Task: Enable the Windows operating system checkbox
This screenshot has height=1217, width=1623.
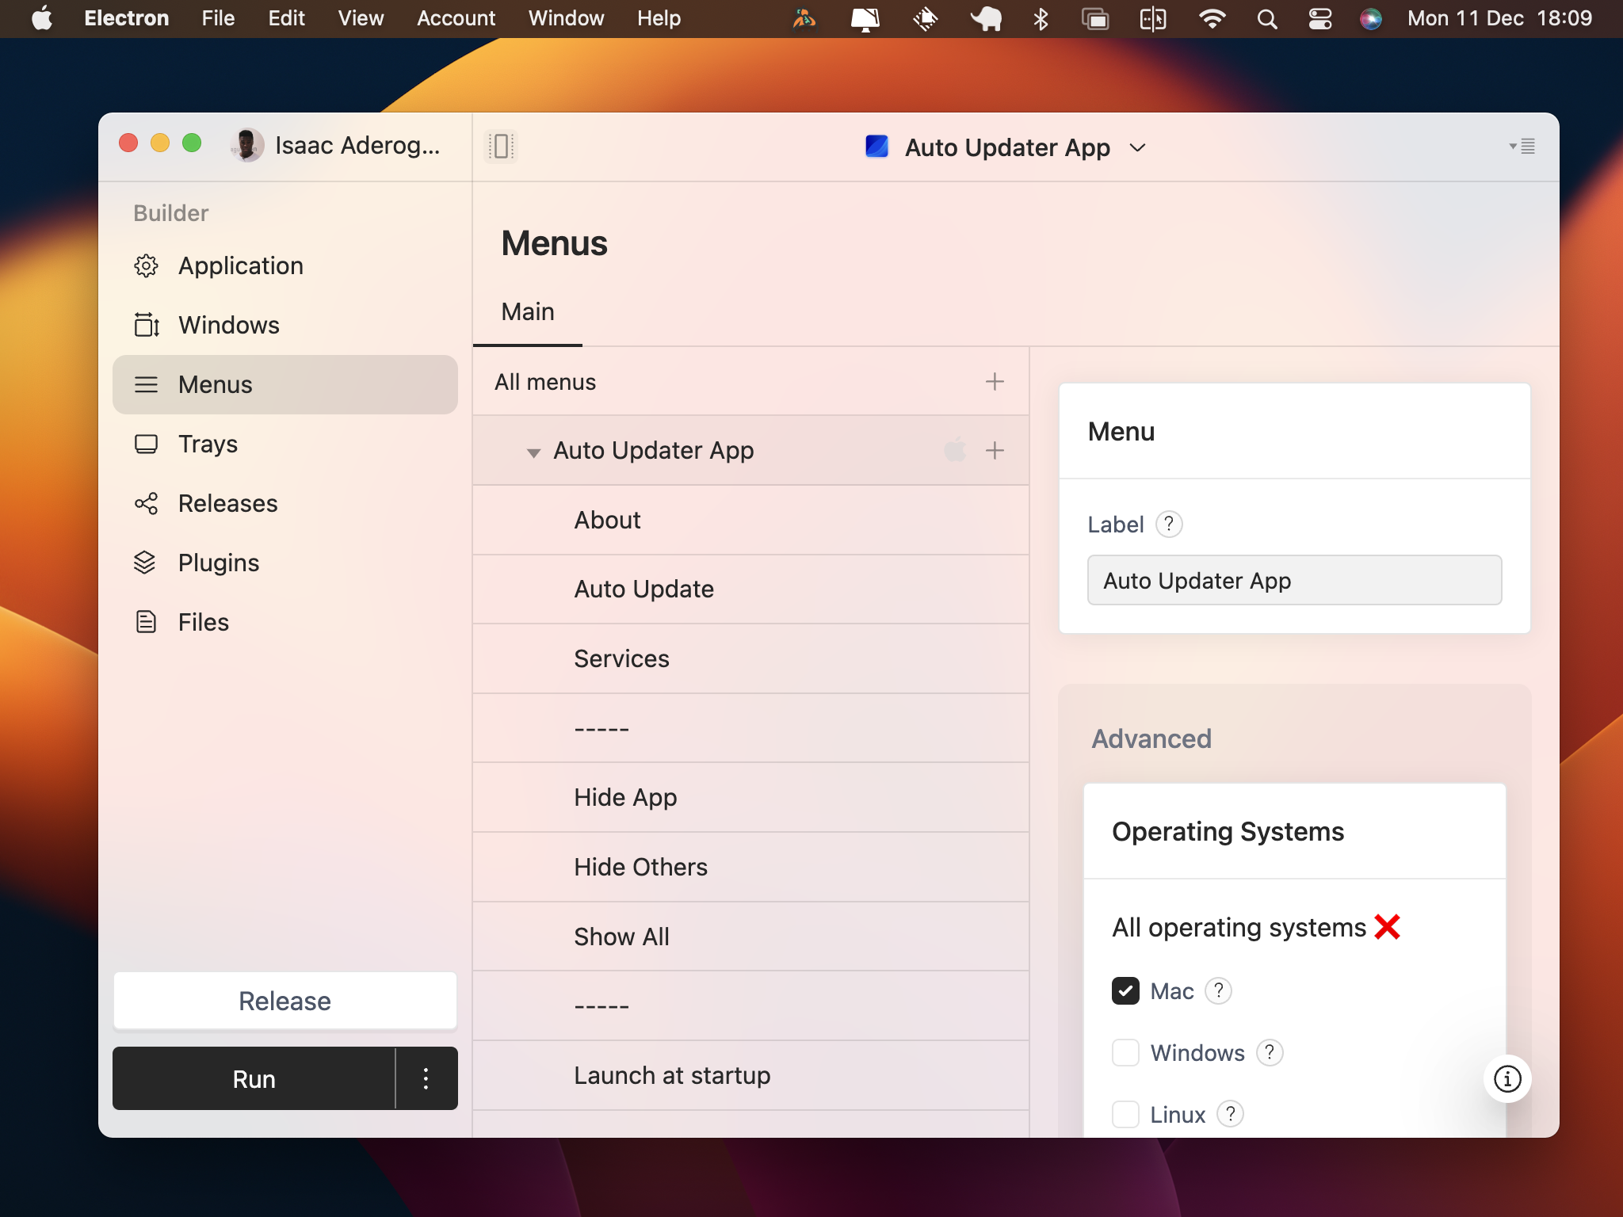Action: point(1126,1052)
